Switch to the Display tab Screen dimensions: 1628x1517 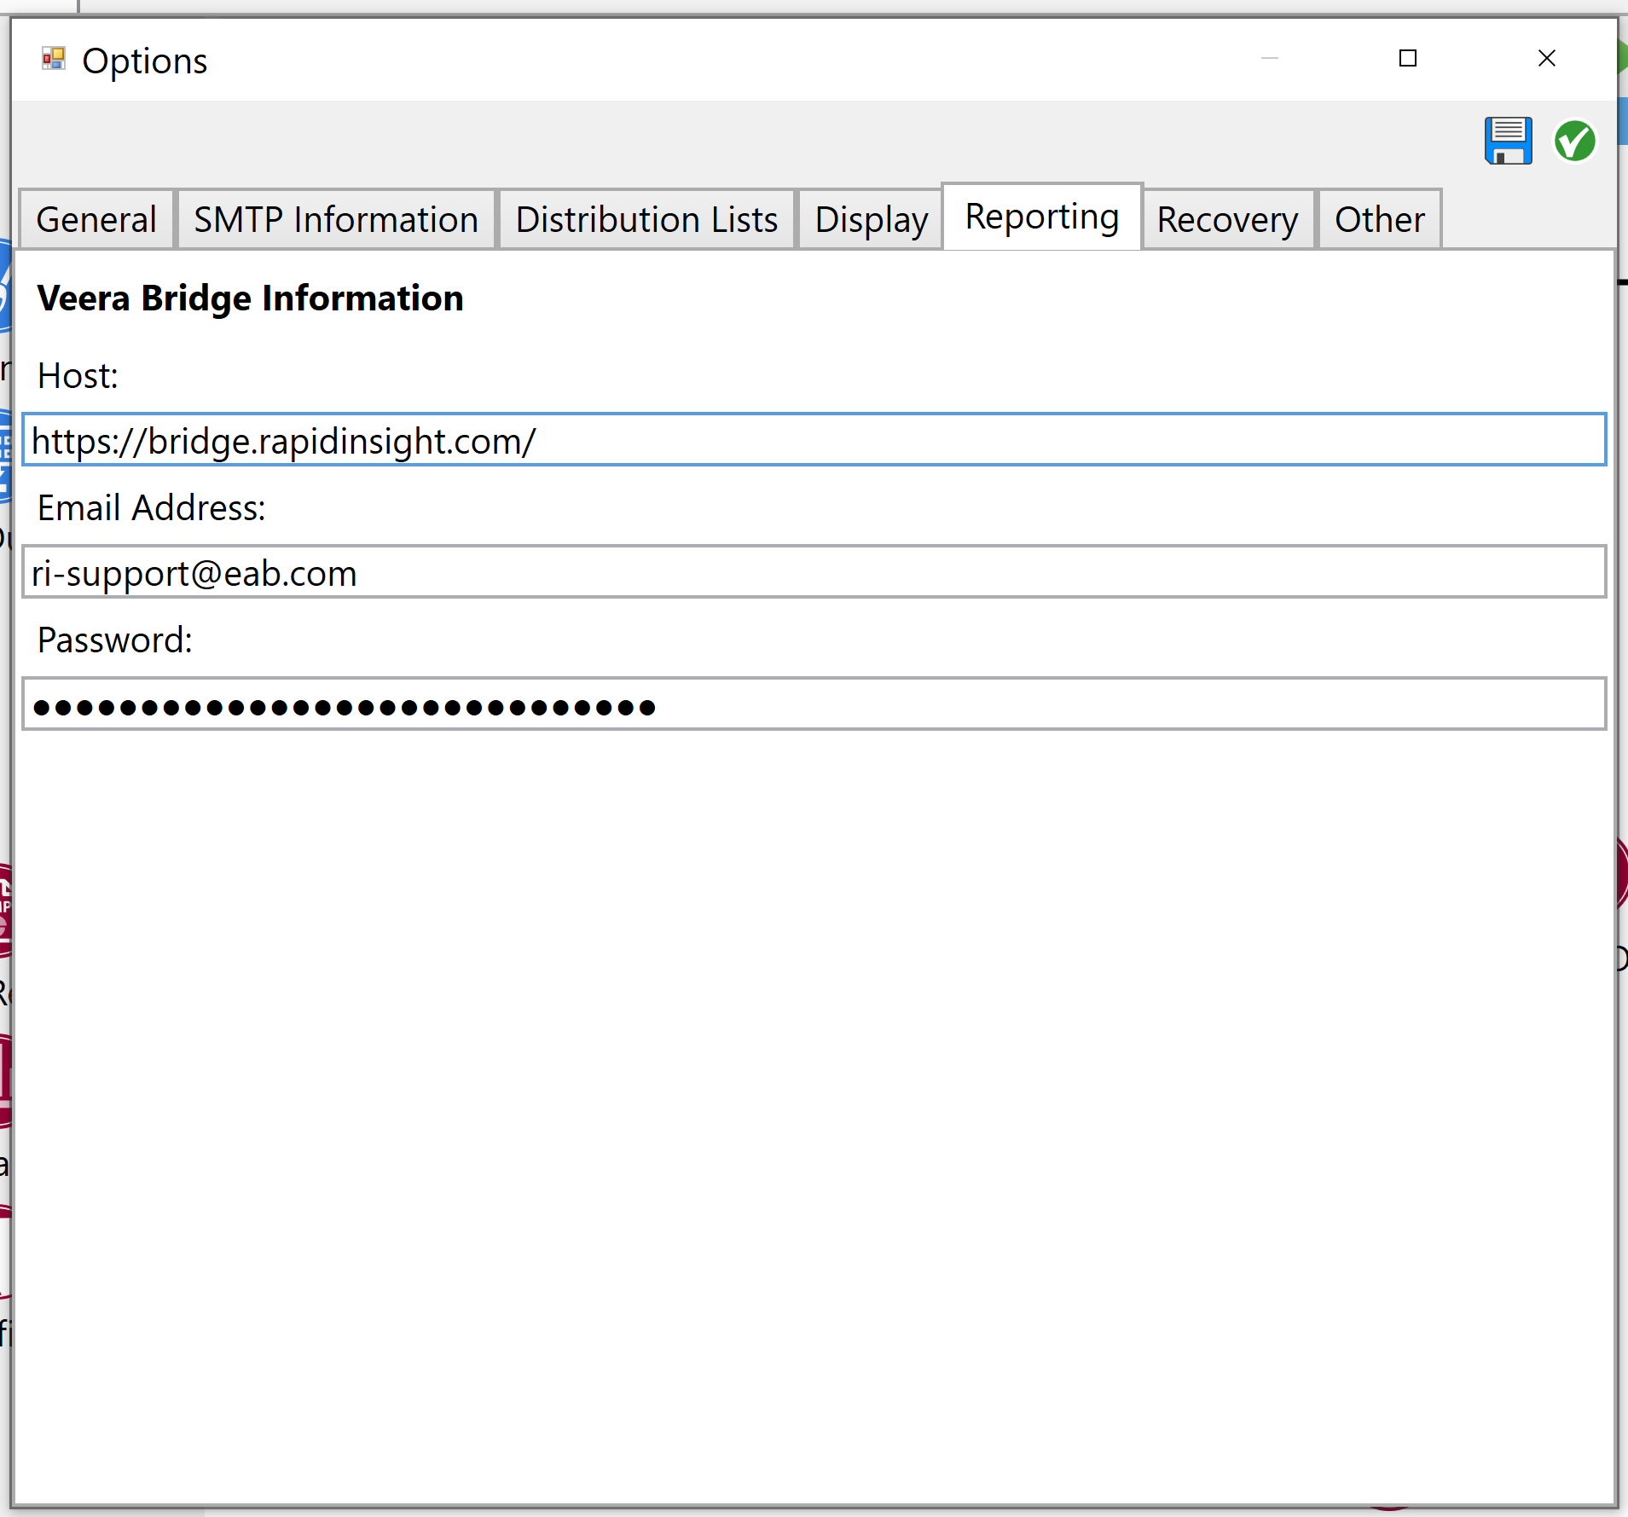pos(869,218)
